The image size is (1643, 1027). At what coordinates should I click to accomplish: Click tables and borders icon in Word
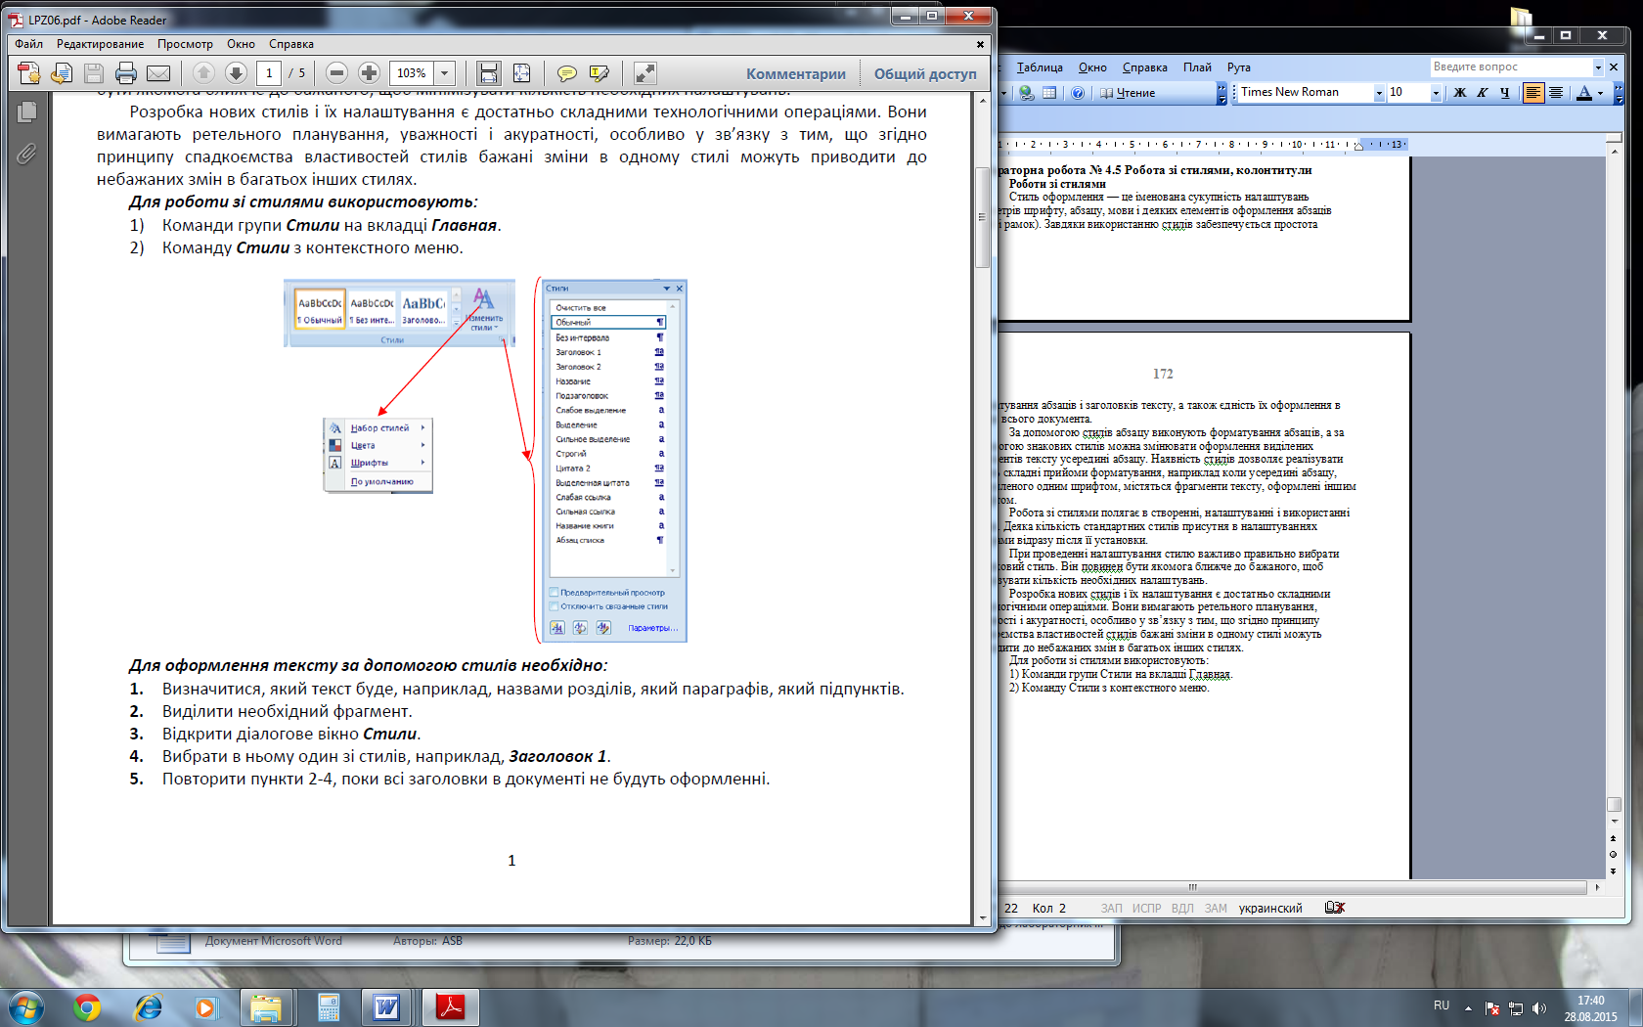tap(1049, 93)
